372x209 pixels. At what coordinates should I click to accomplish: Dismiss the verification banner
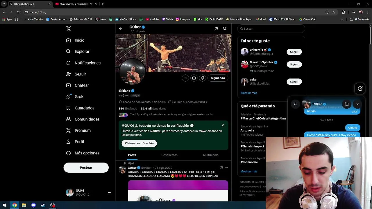[223, 125]
